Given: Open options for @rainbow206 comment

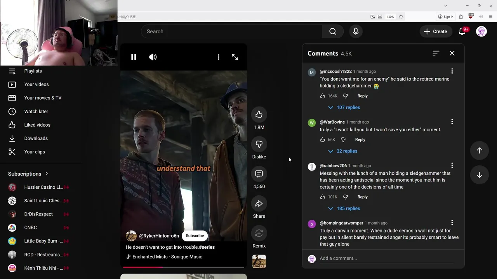Looking at the screenshot, I should [452, 165].
